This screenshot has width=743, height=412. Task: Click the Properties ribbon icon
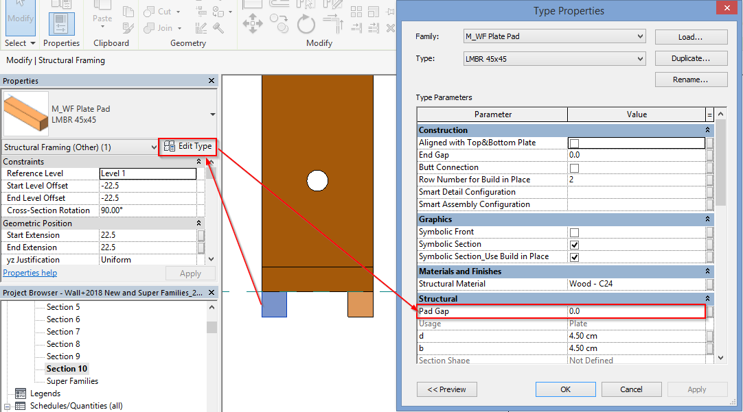point(62,23)
